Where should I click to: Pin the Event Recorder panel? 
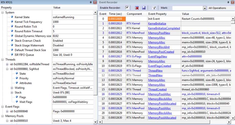pyautogui.click(x=228, y=2)
